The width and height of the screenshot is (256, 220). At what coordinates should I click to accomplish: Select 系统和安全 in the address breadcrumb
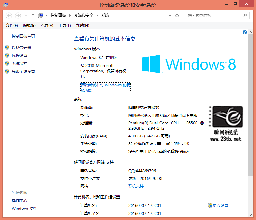(84, 15)
